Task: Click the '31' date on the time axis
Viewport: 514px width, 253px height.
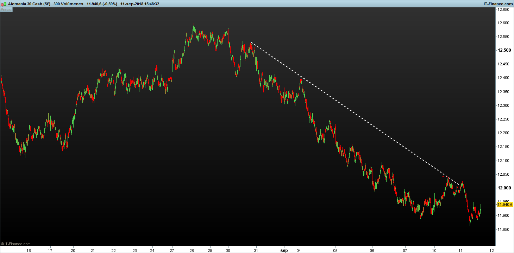Action: click(256, 251)
